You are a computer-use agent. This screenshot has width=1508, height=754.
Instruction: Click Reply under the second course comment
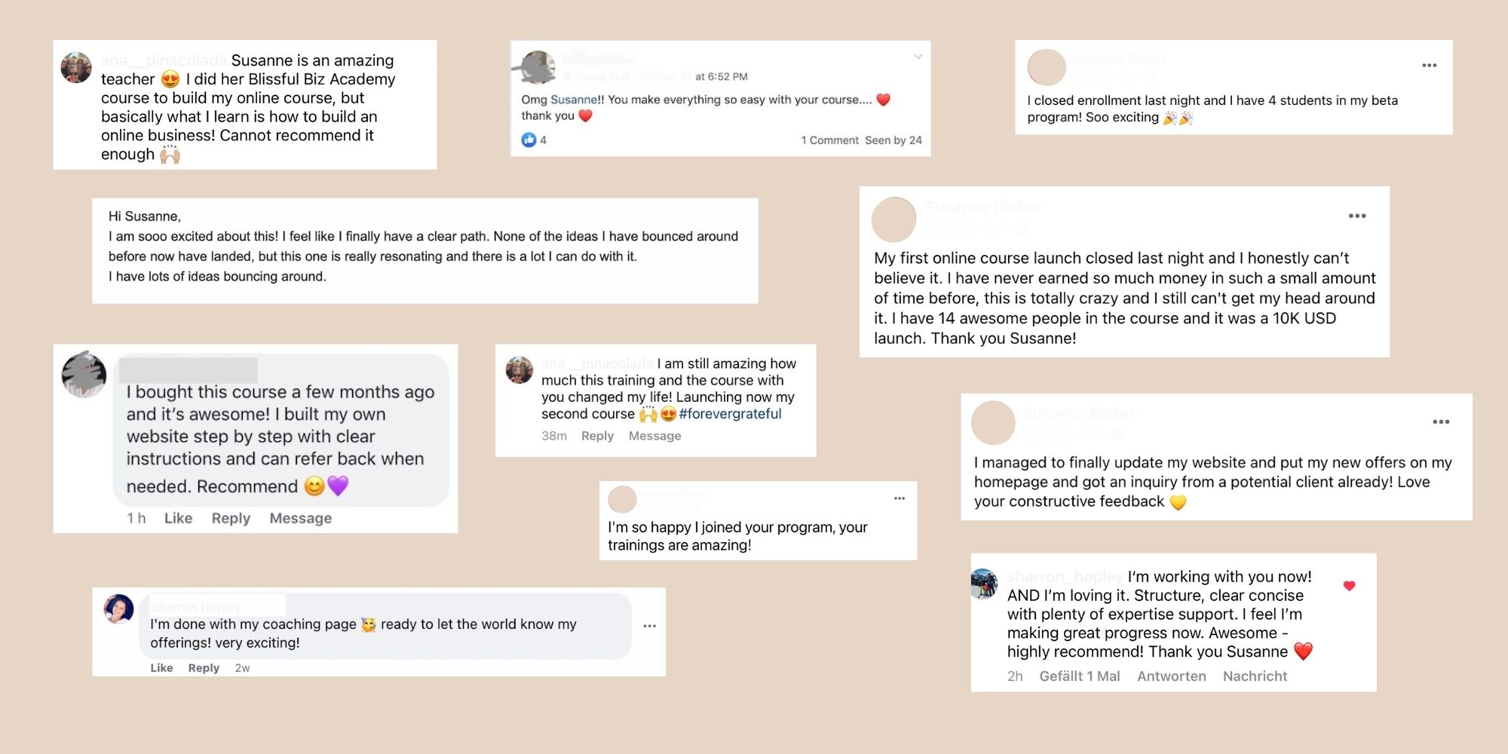pyautogui.click(x=597, y=436)
